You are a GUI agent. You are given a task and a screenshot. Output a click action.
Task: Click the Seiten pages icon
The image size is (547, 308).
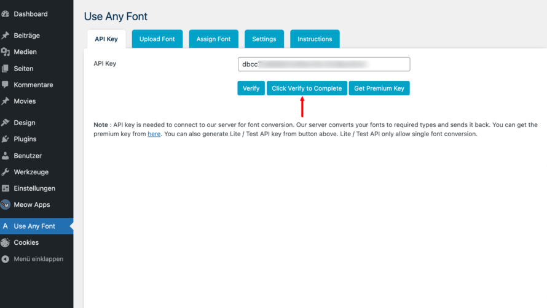tap(6, 69)
